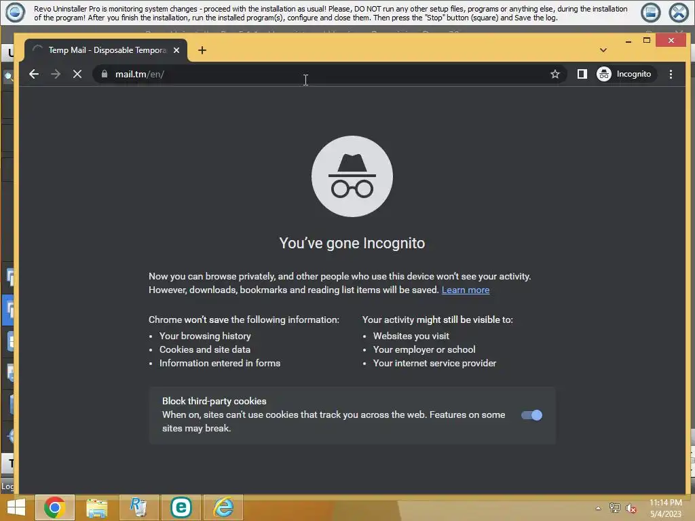This screenshot has height=521, width=695.
Task: Open the Windows Start button
Action: (16, 507)
